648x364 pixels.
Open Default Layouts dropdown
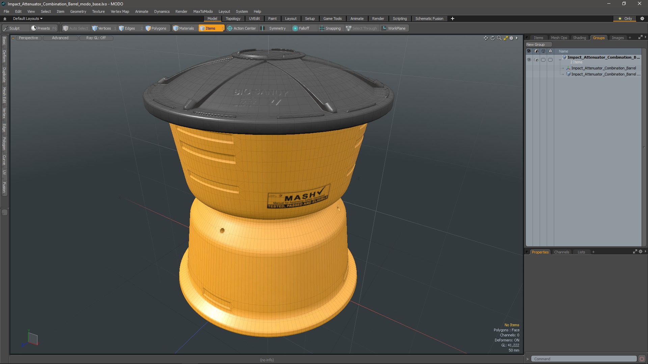coord(28,19)
